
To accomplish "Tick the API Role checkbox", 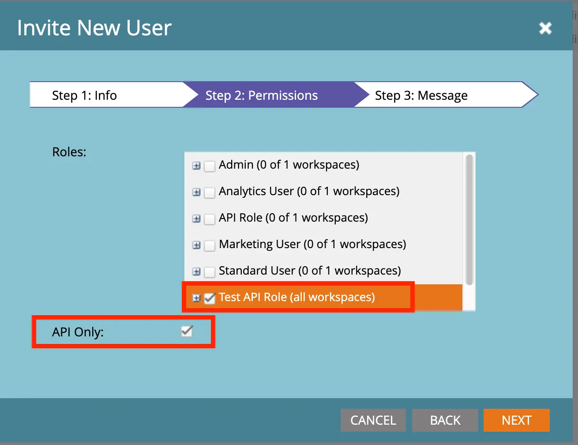I will (210, 219).
